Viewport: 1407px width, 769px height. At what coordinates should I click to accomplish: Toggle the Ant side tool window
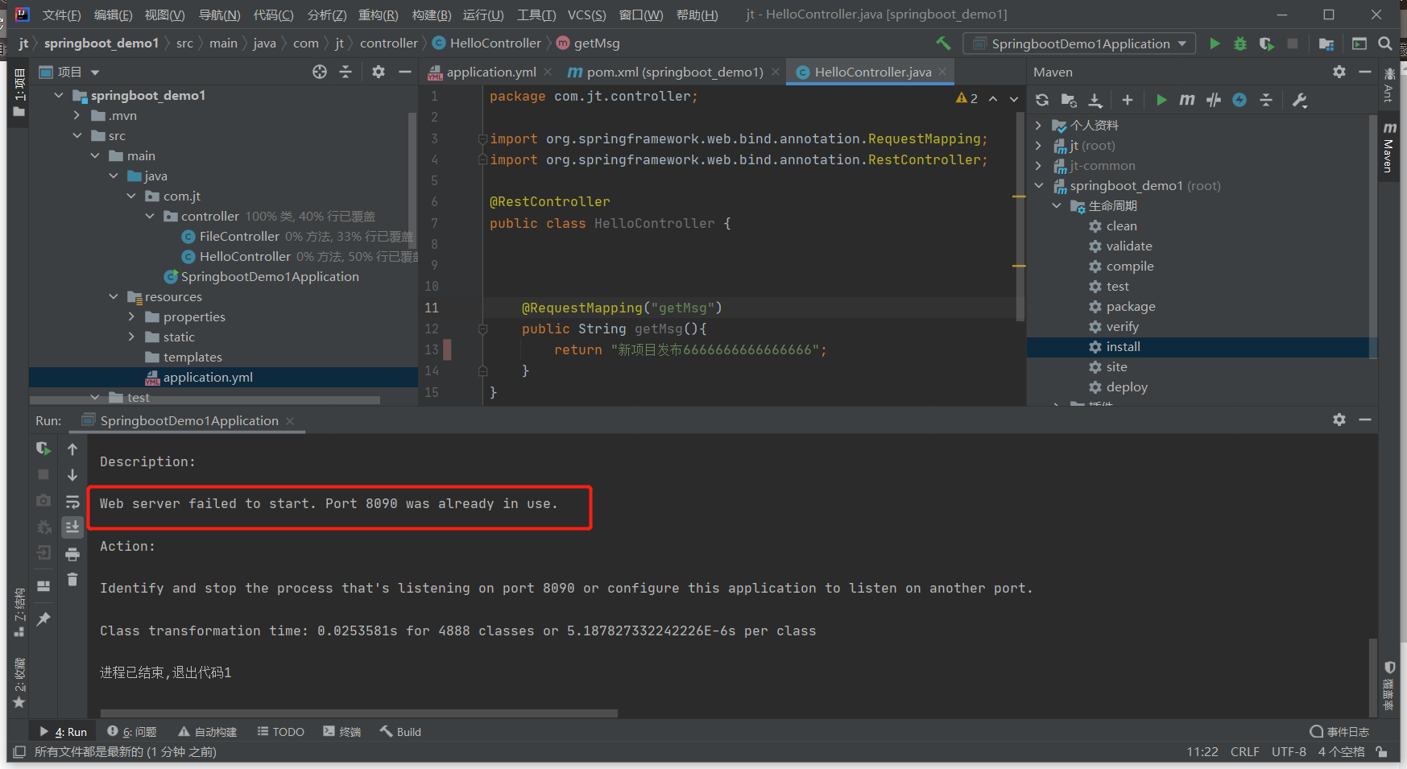point(1388,85)
